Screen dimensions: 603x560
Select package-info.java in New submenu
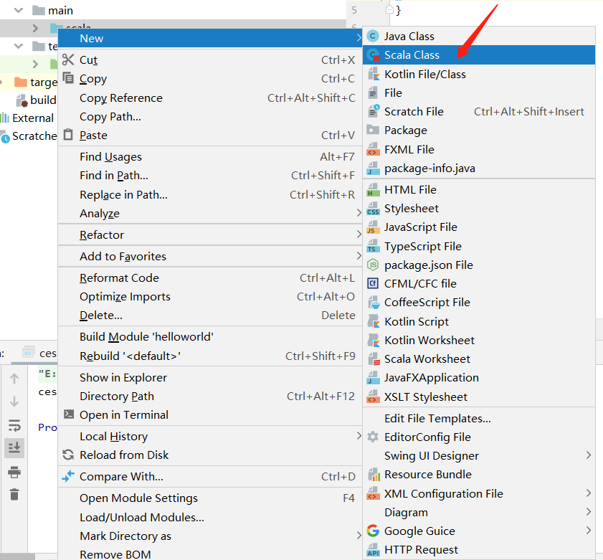coord(479,168)
